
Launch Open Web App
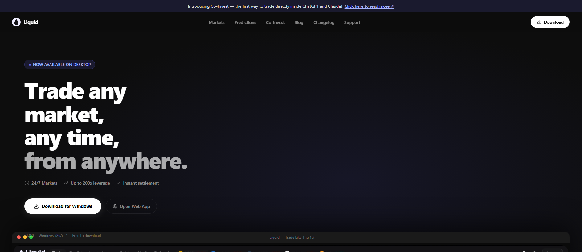coord(131,206)
